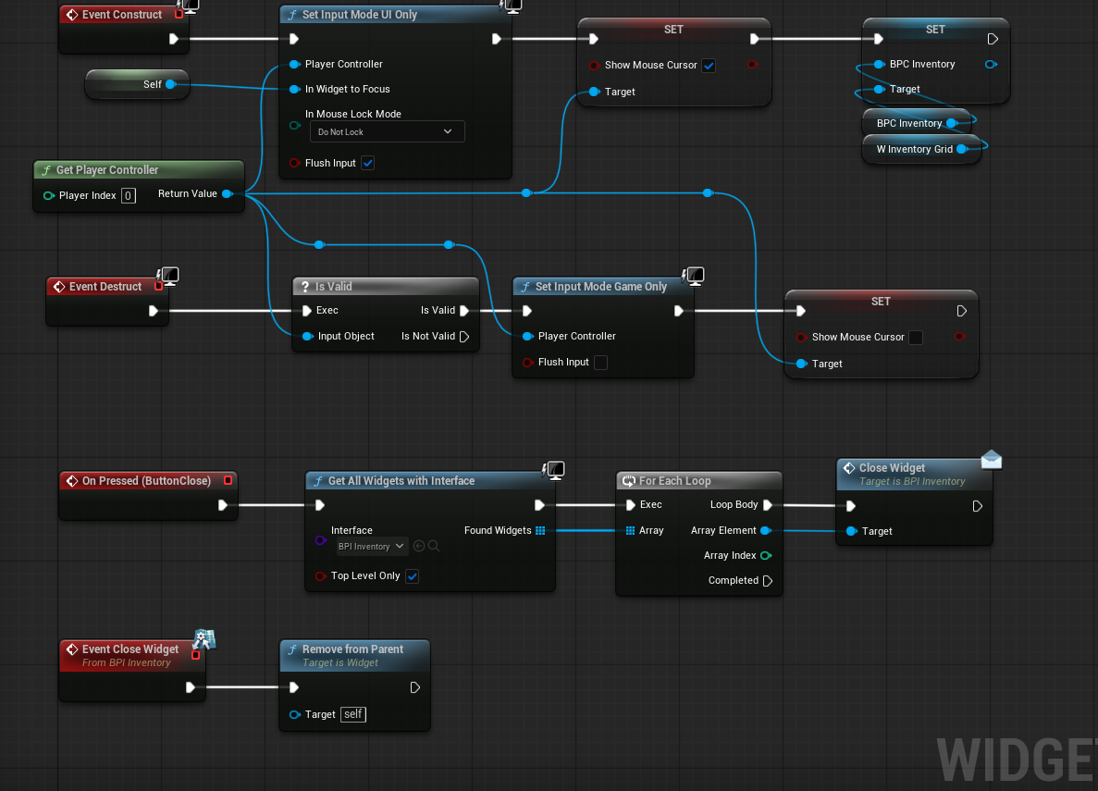
Task: Click the use-selected-asset arrow icon beside BPI Inventory
Action: [419, 546]
